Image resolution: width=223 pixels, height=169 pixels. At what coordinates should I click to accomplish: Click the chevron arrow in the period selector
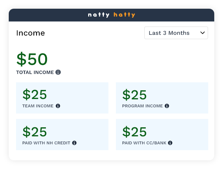[203, 33]
